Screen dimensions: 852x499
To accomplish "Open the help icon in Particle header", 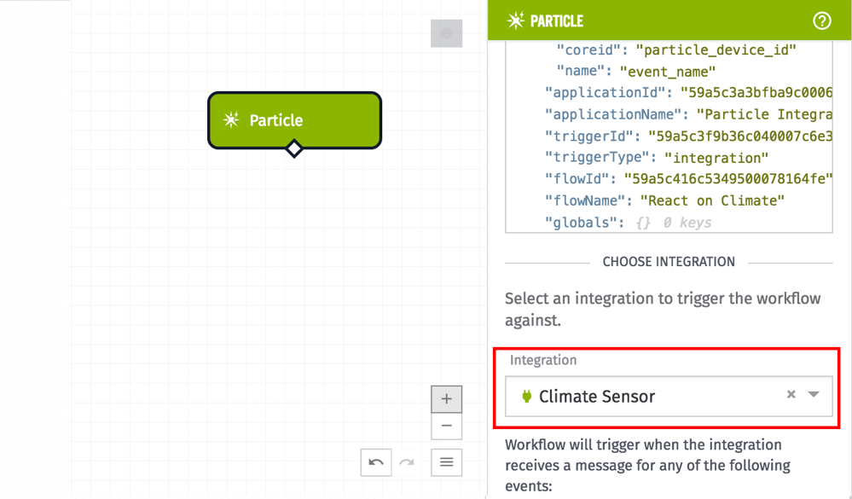I will tap(821, 20).
